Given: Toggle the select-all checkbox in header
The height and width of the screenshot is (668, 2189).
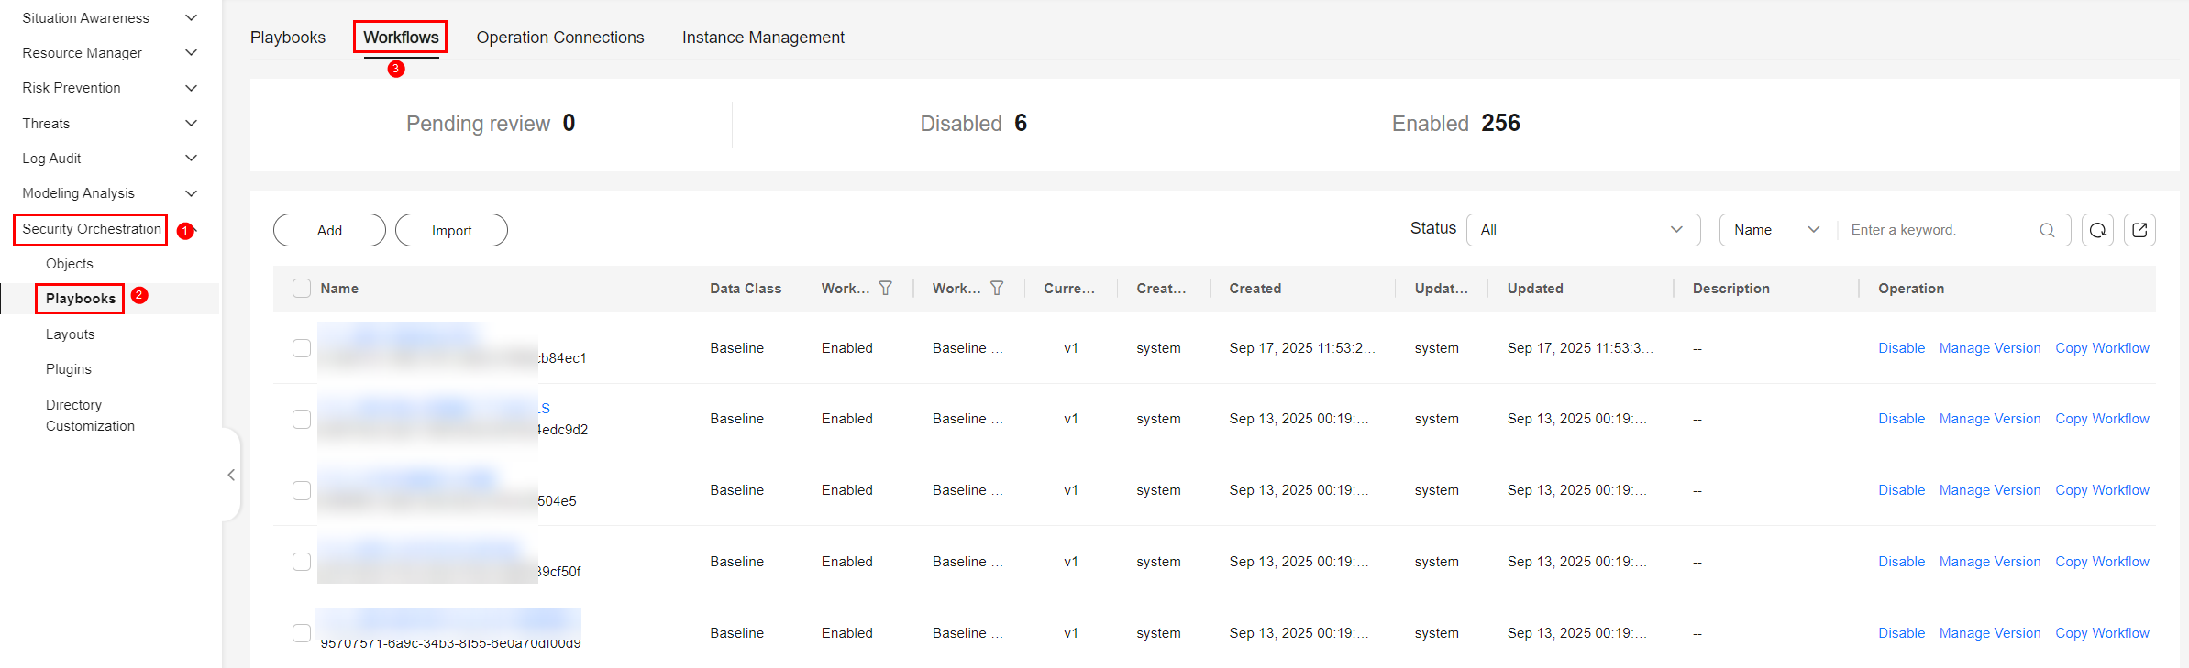Looking at the screenshot, I should point(302,289).
